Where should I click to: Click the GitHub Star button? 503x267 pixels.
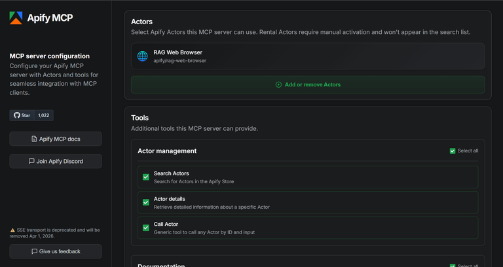(x=22, y=115)
